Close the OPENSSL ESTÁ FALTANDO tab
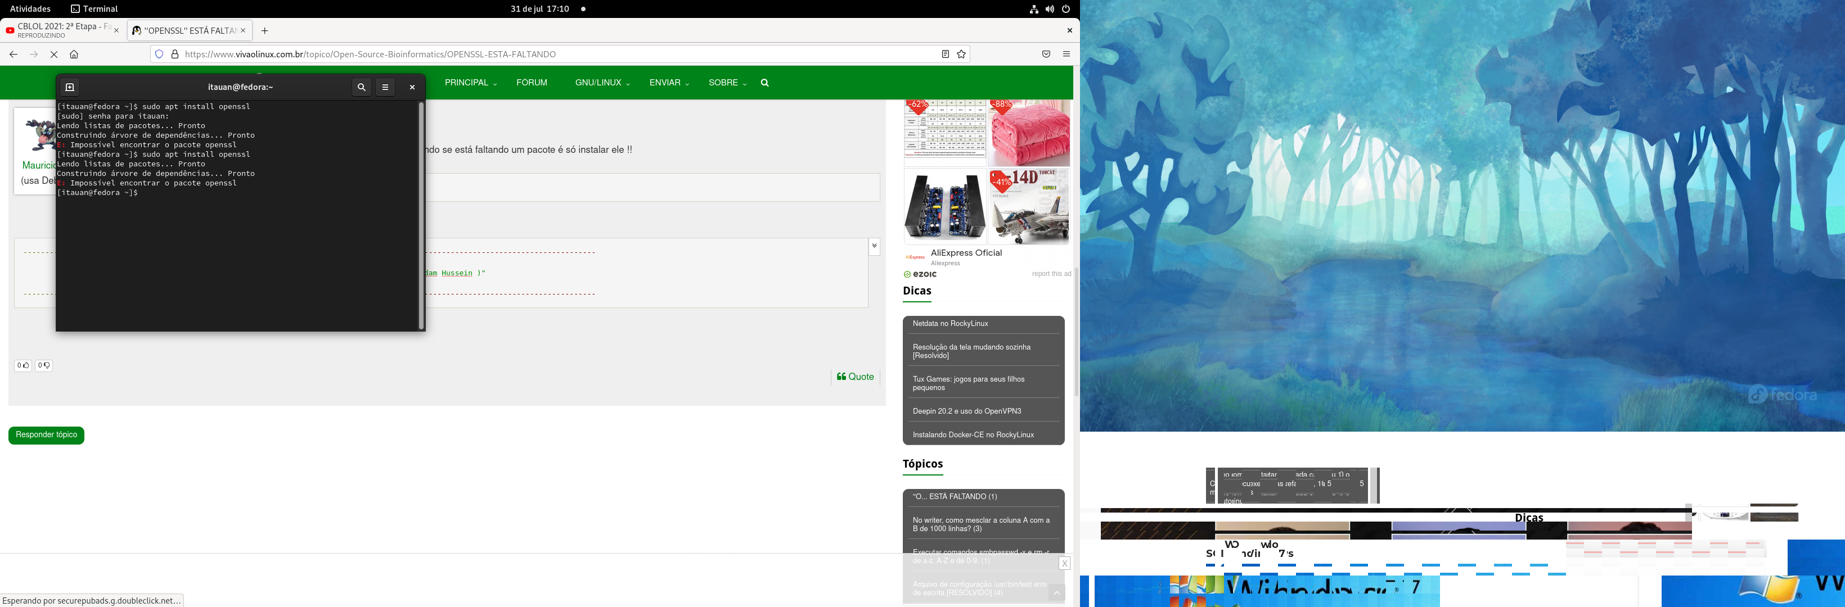The image size is (1845, 607). point(243,31)
